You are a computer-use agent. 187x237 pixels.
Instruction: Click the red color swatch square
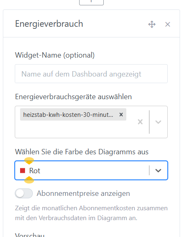point(23,170)
